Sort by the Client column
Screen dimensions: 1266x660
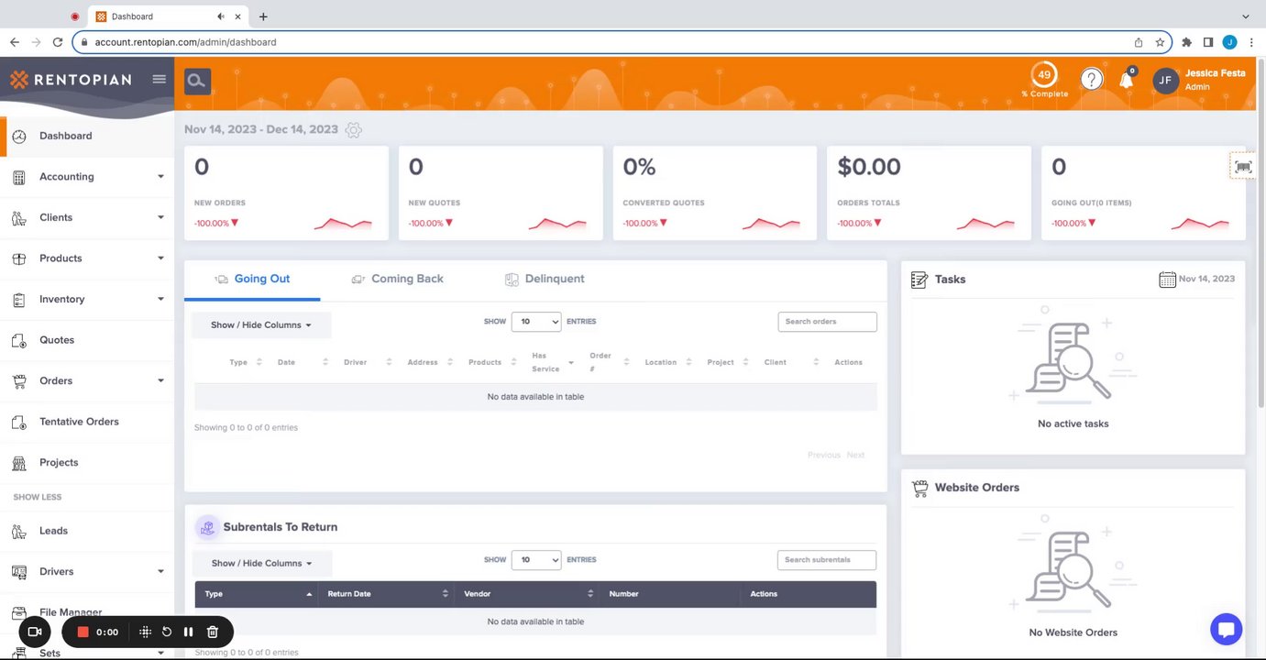click(791, 362)
